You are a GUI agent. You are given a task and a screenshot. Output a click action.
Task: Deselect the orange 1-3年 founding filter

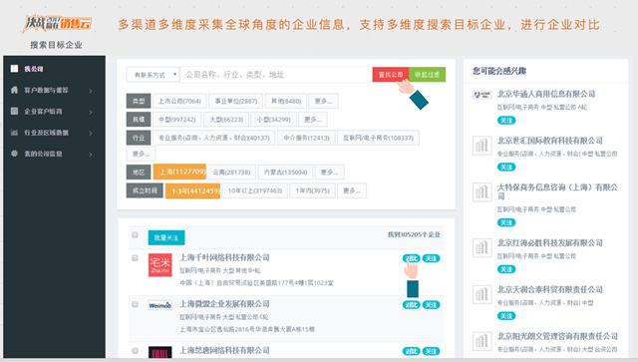(x=192, y=190)
